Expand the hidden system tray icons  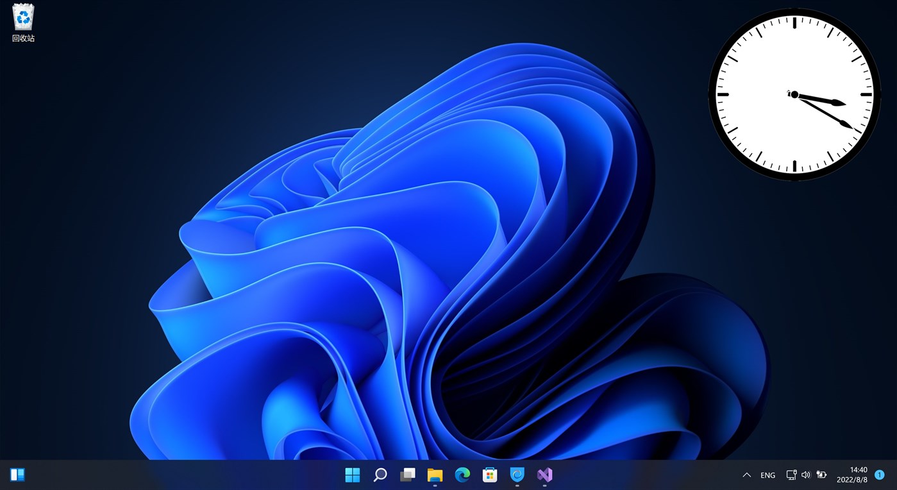tap(746, 475)
